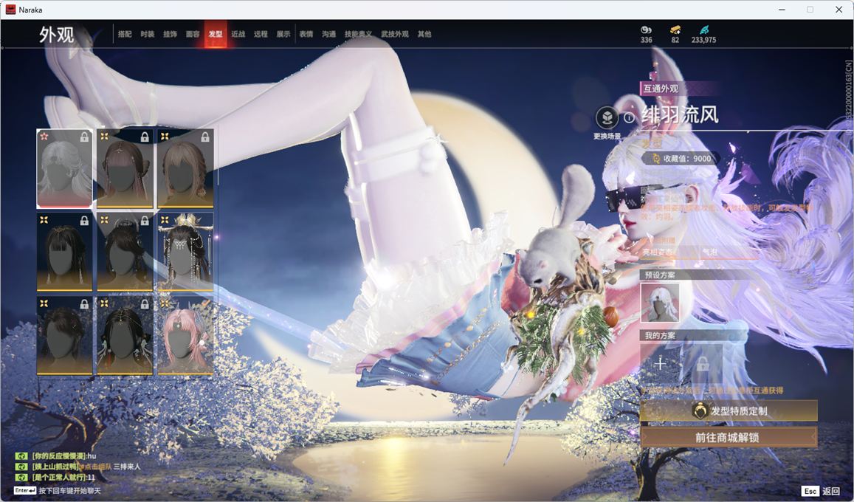
Task: Click the Naraka app icon in title bar
Action: point(10,10)
